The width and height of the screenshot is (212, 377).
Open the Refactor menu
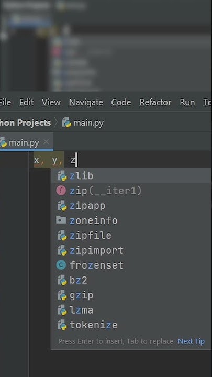tap(155, 103)
